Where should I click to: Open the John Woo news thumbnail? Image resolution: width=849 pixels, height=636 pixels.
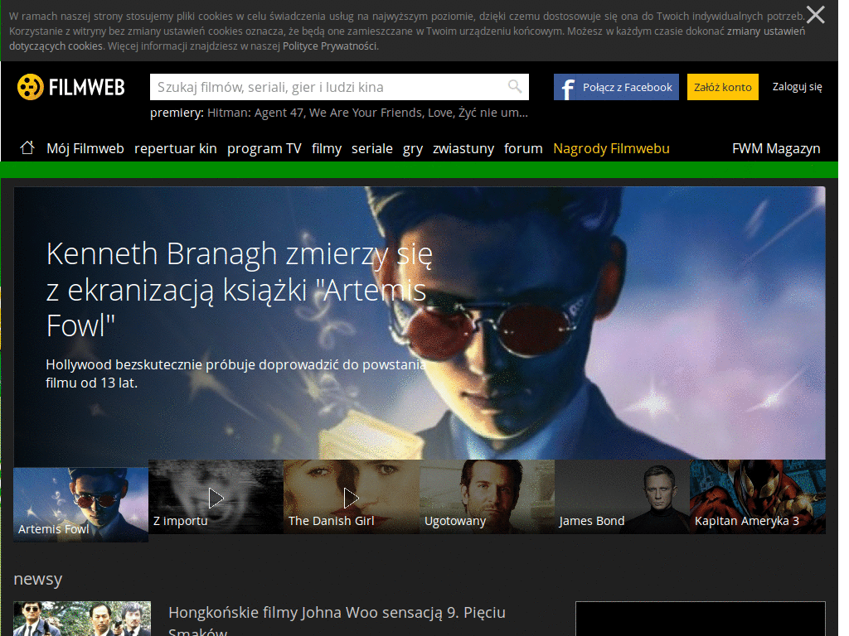(x=81, y=619)
